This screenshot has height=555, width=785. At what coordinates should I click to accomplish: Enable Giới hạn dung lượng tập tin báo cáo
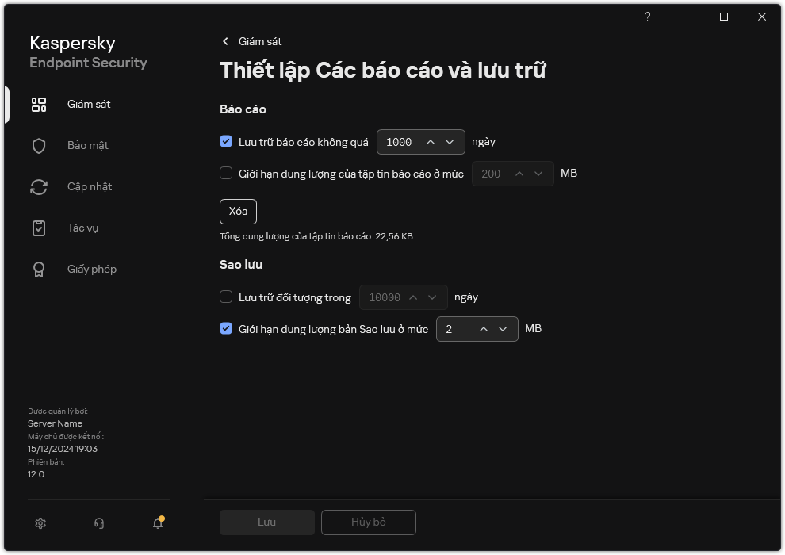(226, 174)
